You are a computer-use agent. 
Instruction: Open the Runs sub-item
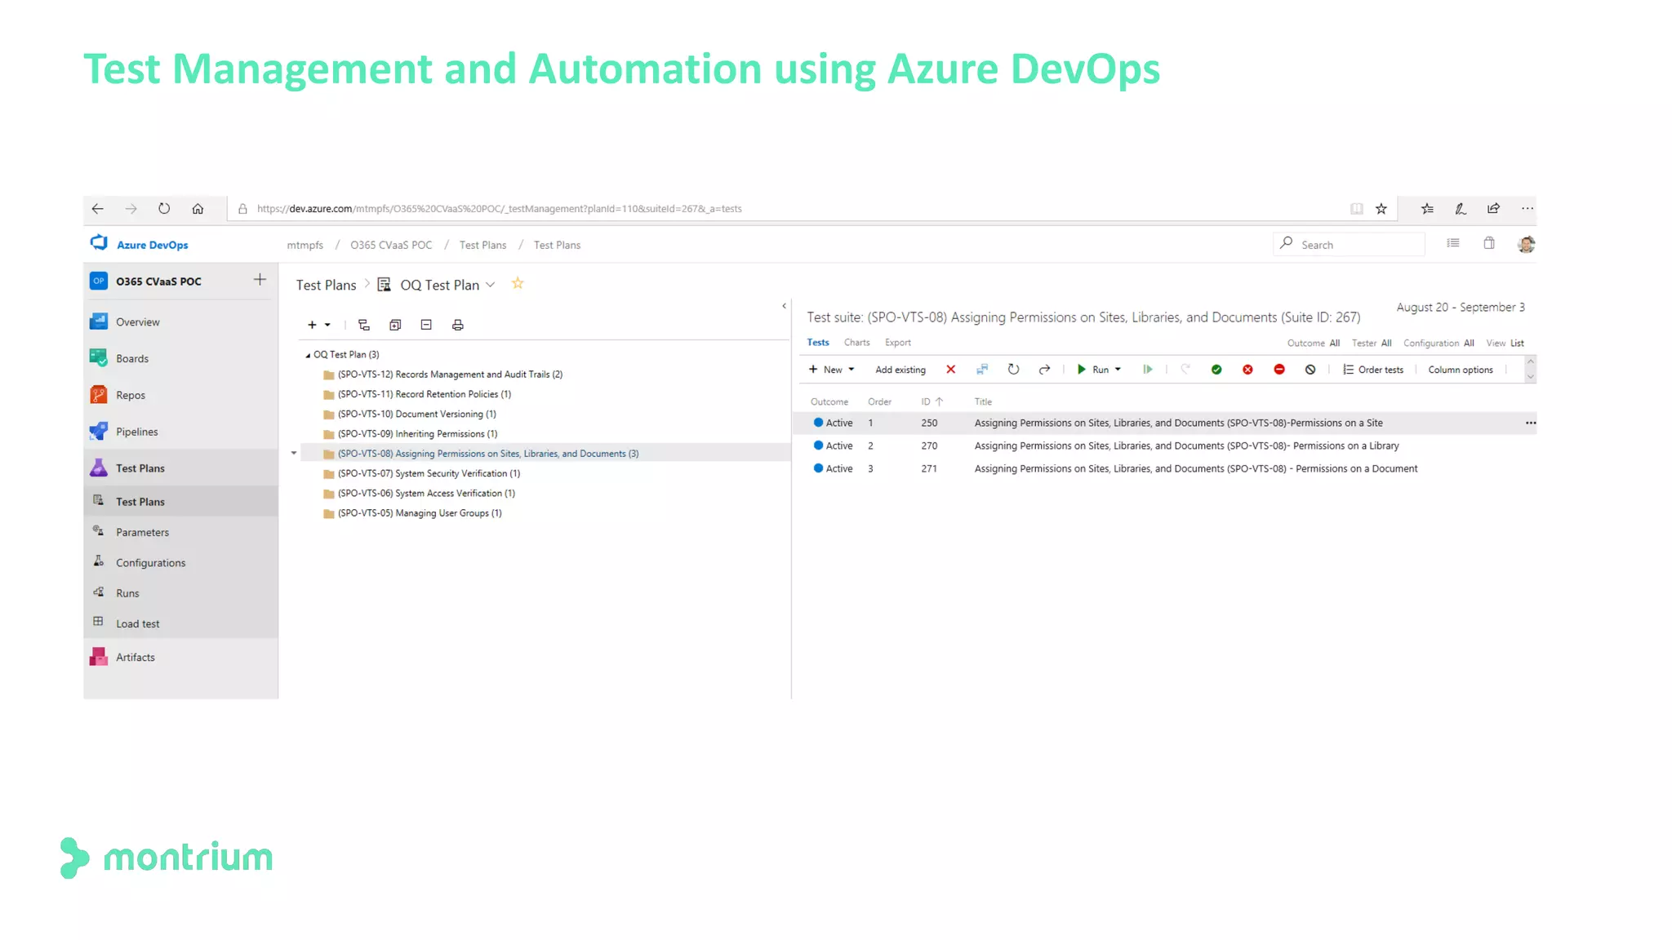coord(181,593)
